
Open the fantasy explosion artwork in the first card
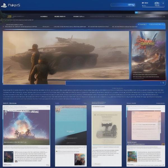pyautogui.click(x=27, y=127)
